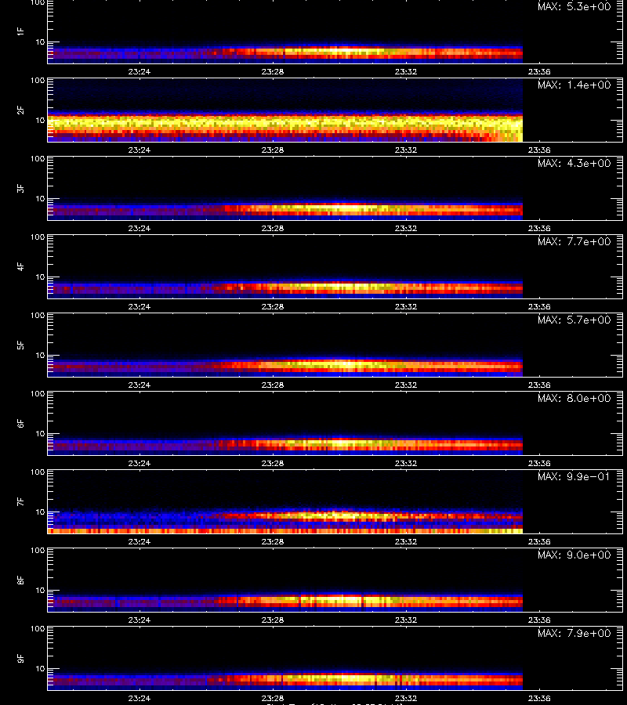Select the 23:28 time label under panel 1F
The image size is (627, 705).
tap(273, 71)
